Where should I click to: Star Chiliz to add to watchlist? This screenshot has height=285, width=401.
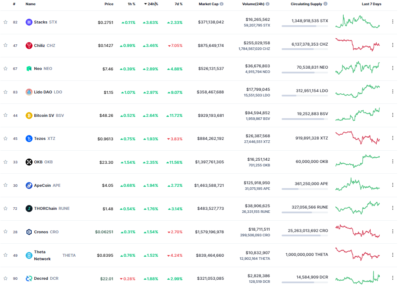[5, 45]
